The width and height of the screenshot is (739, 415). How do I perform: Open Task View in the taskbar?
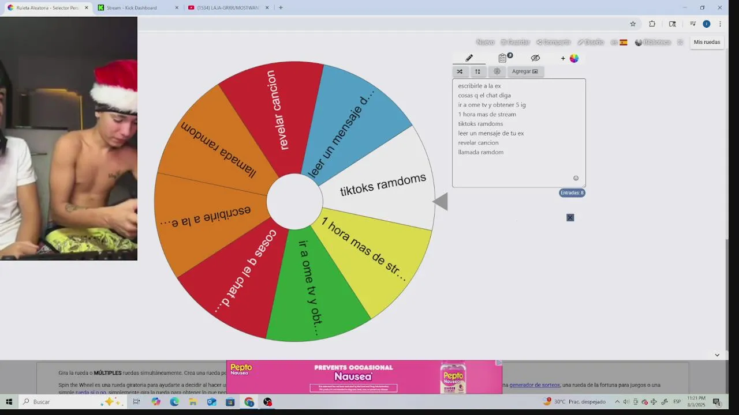click(x=136, y=402)
